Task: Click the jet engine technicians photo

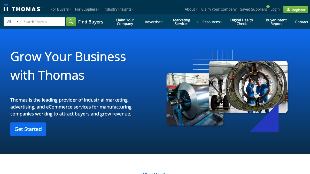Action: coord(248,87)
